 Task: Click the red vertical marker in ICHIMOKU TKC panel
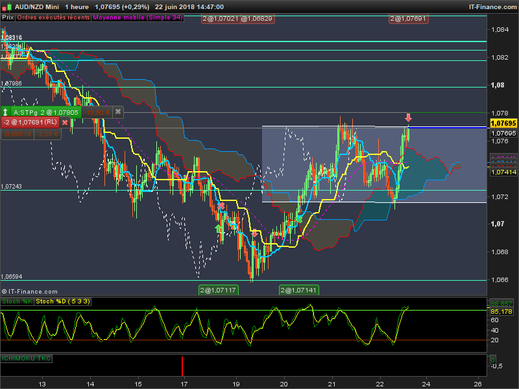[x=182, y=366]
